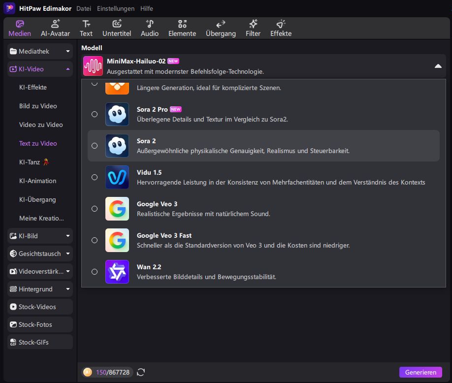
Task: Open the AI-Avatar tool
Action: 55,29
